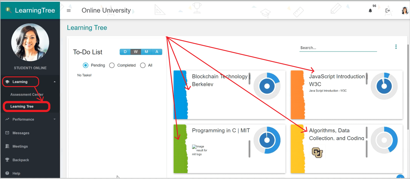Open Help in the sidebar
This screenshot has width=410, height=179.
16,173
